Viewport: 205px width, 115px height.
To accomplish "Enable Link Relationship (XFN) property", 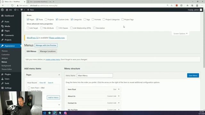I will click(x=71, y=28).
